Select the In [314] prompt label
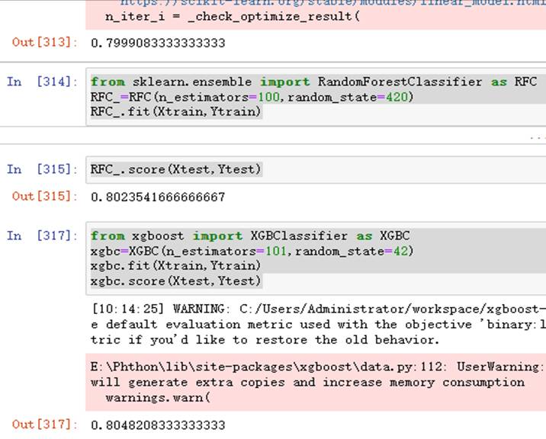Image resolution: width=546 pixels, height=439 pixels. [42, 82]
